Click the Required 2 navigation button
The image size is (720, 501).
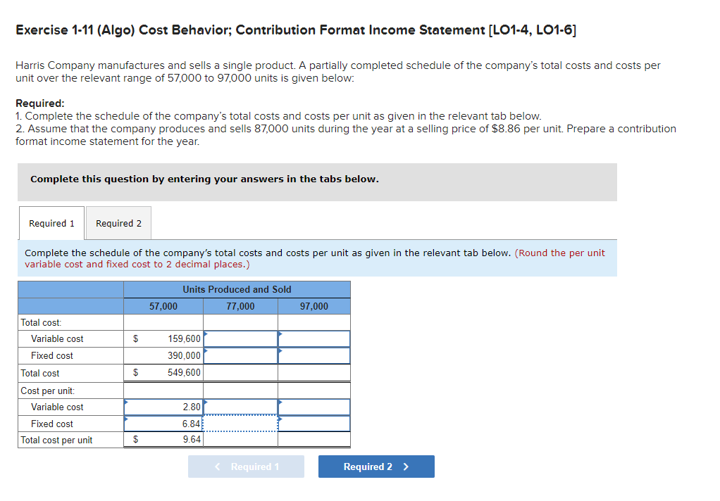376,466
